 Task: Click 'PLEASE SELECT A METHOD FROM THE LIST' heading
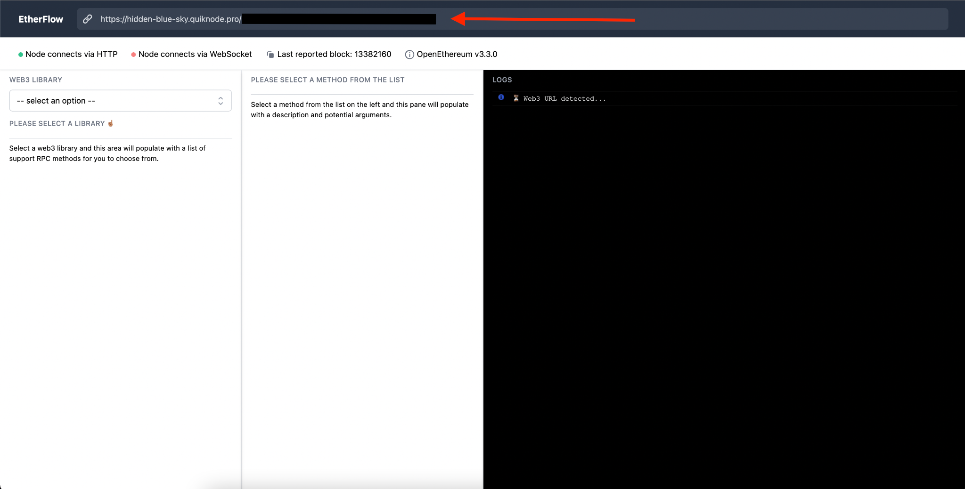[327, 80]
